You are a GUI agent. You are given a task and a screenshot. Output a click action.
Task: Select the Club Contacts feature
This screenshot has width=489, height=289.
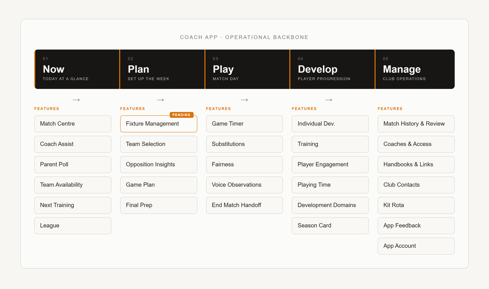(x=416, y=185)
